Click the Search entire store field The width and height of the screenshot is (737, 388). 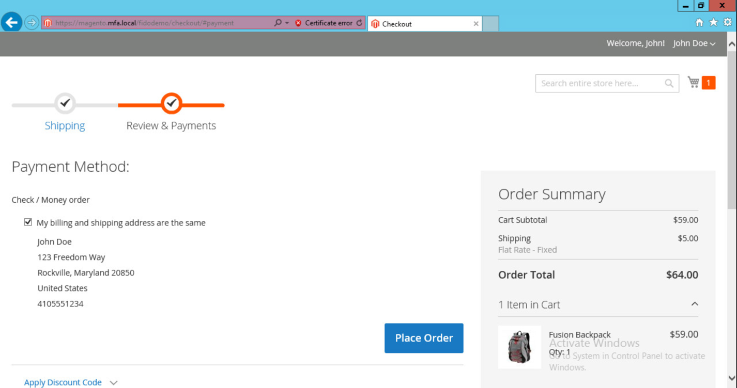(598, 84)
